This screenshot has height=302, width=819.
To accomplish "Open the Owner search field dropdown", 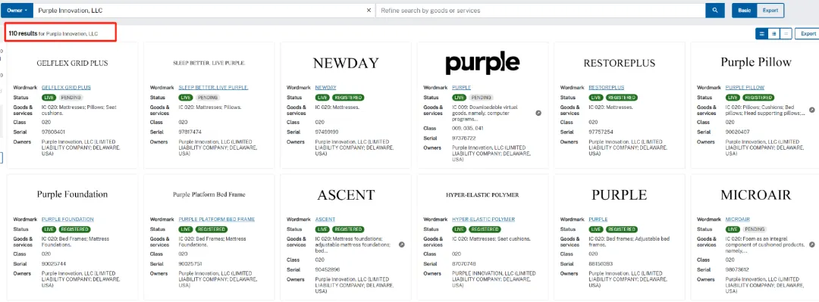I will 17,11.
